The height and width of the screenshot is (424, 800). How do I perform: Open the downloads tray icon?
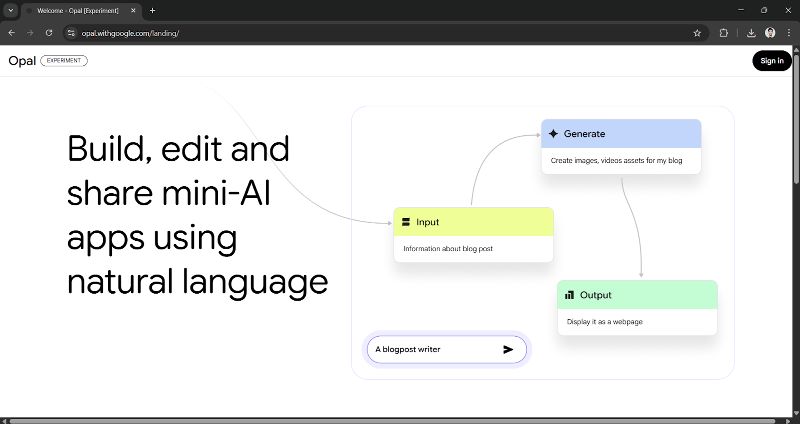(751, 33)
